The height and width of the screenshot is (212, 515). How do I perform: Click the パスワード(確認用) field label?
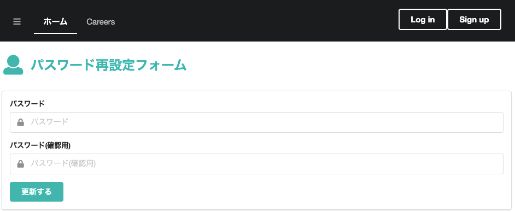(40, 145)
